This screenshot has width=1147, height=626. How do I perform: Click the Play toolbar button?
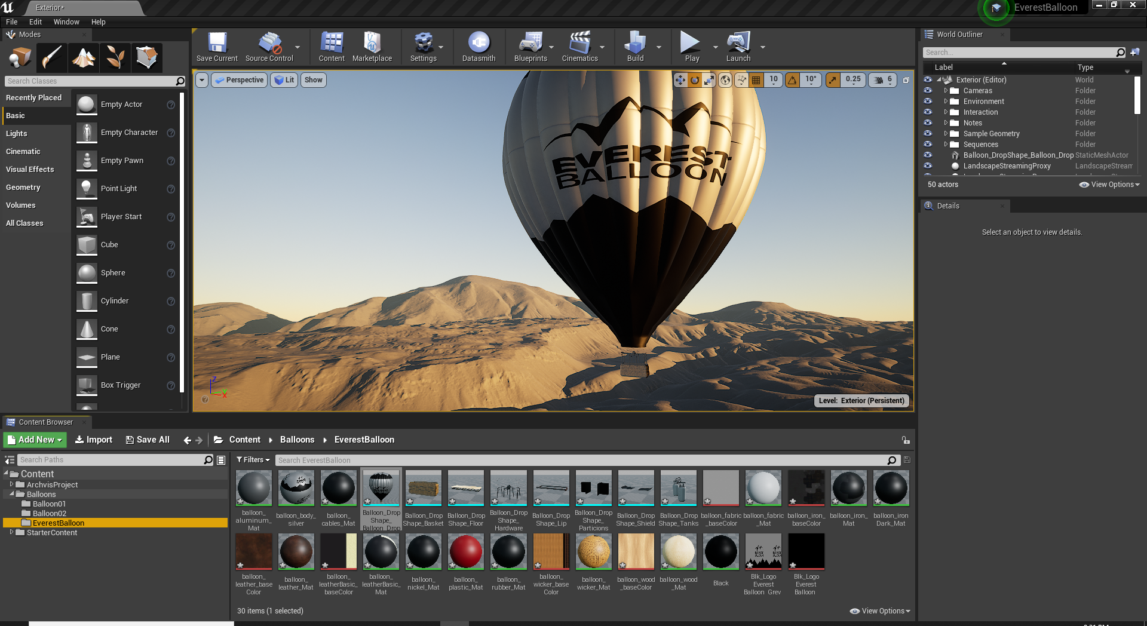(x=692, y=47)
